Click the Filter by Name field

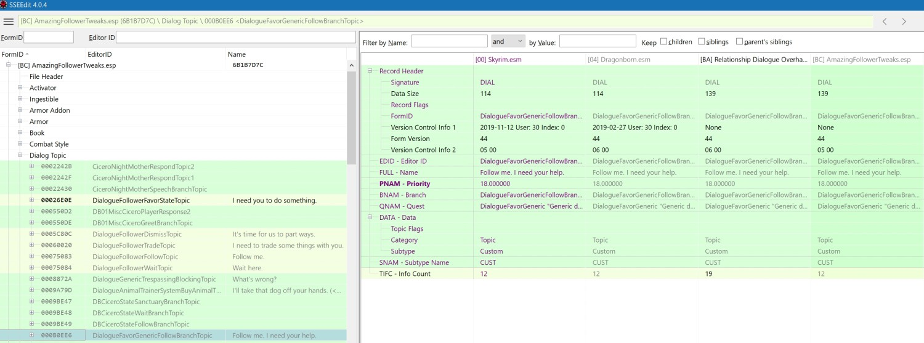coord(450,41)
